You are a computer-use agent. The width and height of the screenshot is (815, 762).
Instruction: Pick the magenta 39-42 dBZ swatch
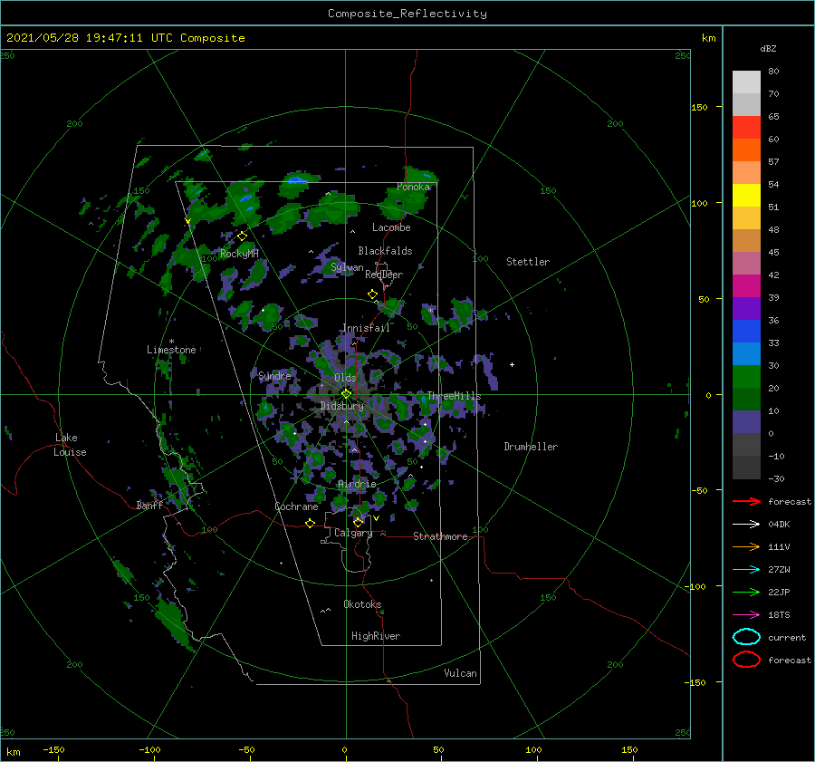pyautogui.click(x=746, y=286)
